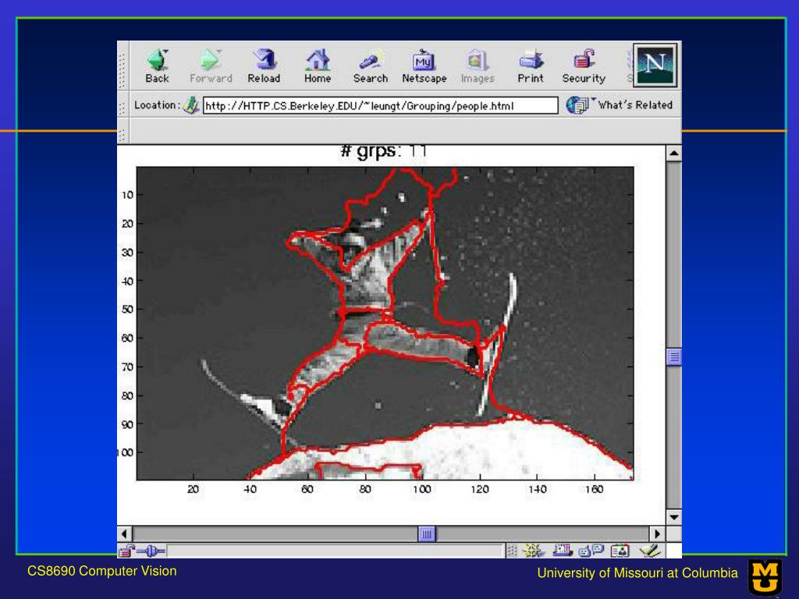Image resolution: width=799 pixels, height=599 pixels.
Task: Toggle image loading with Images button
Action: click(477, 66)
